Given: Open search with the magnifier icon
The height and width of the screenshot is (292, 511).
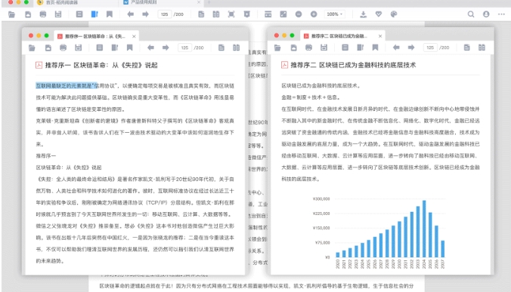Looking at the screenshot, I should 471,14.
